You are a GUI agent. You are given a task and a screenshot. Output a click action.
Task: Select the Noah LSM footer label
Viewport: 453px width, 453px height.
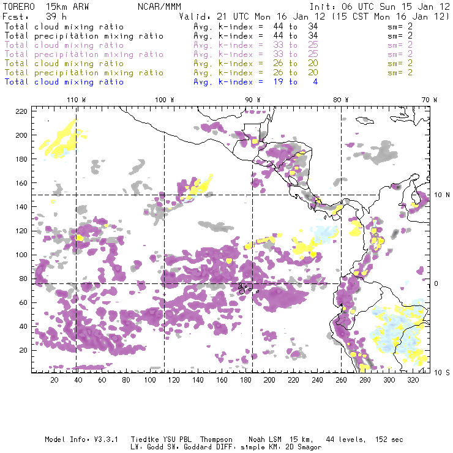[x=263, y=440]
